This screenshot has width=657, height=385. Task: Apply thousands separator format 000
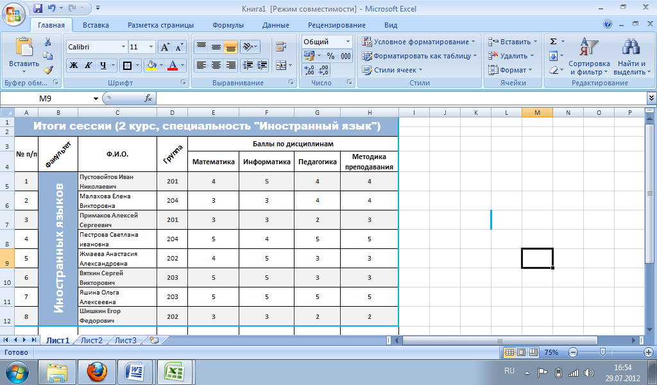[346, 56]
